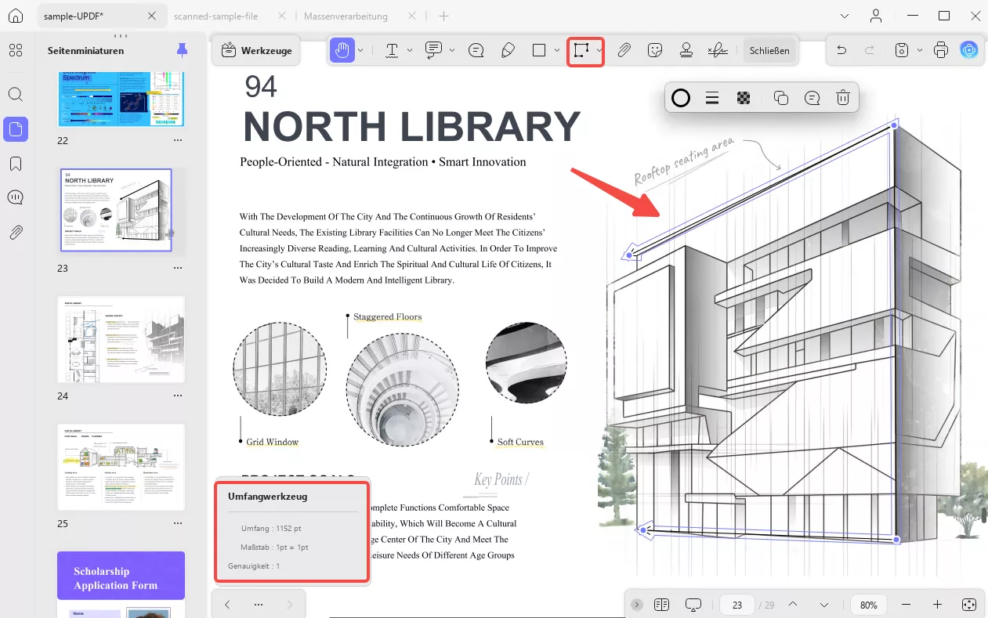Viewport: 988px width, 618px height.
Task: Open the Werkzeuge tools menu
Action: tap(257, 50)
